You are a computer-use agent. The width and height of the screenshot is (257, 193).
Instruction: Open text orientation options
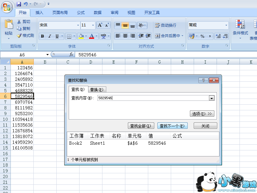coord(142,25)
